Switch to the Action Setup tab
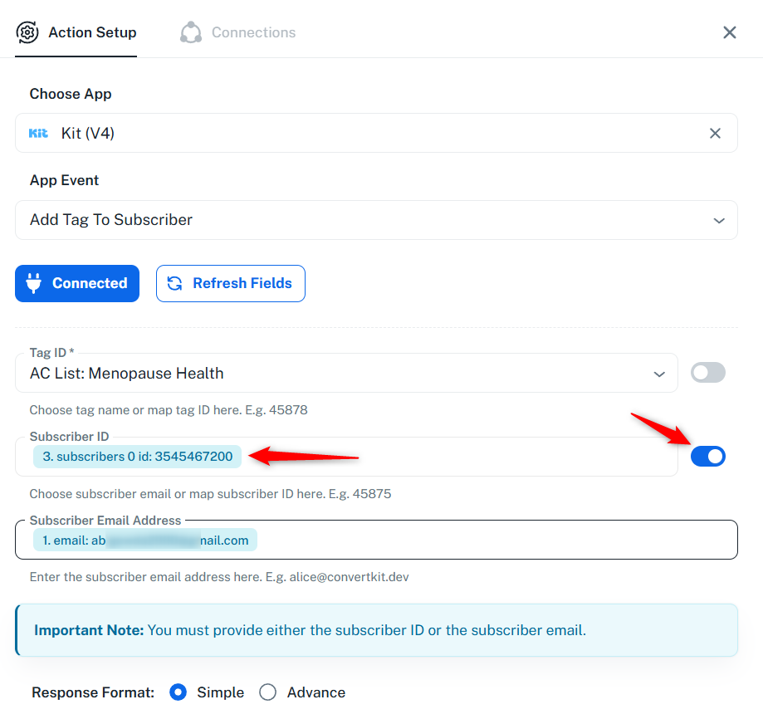 [76, 32]
